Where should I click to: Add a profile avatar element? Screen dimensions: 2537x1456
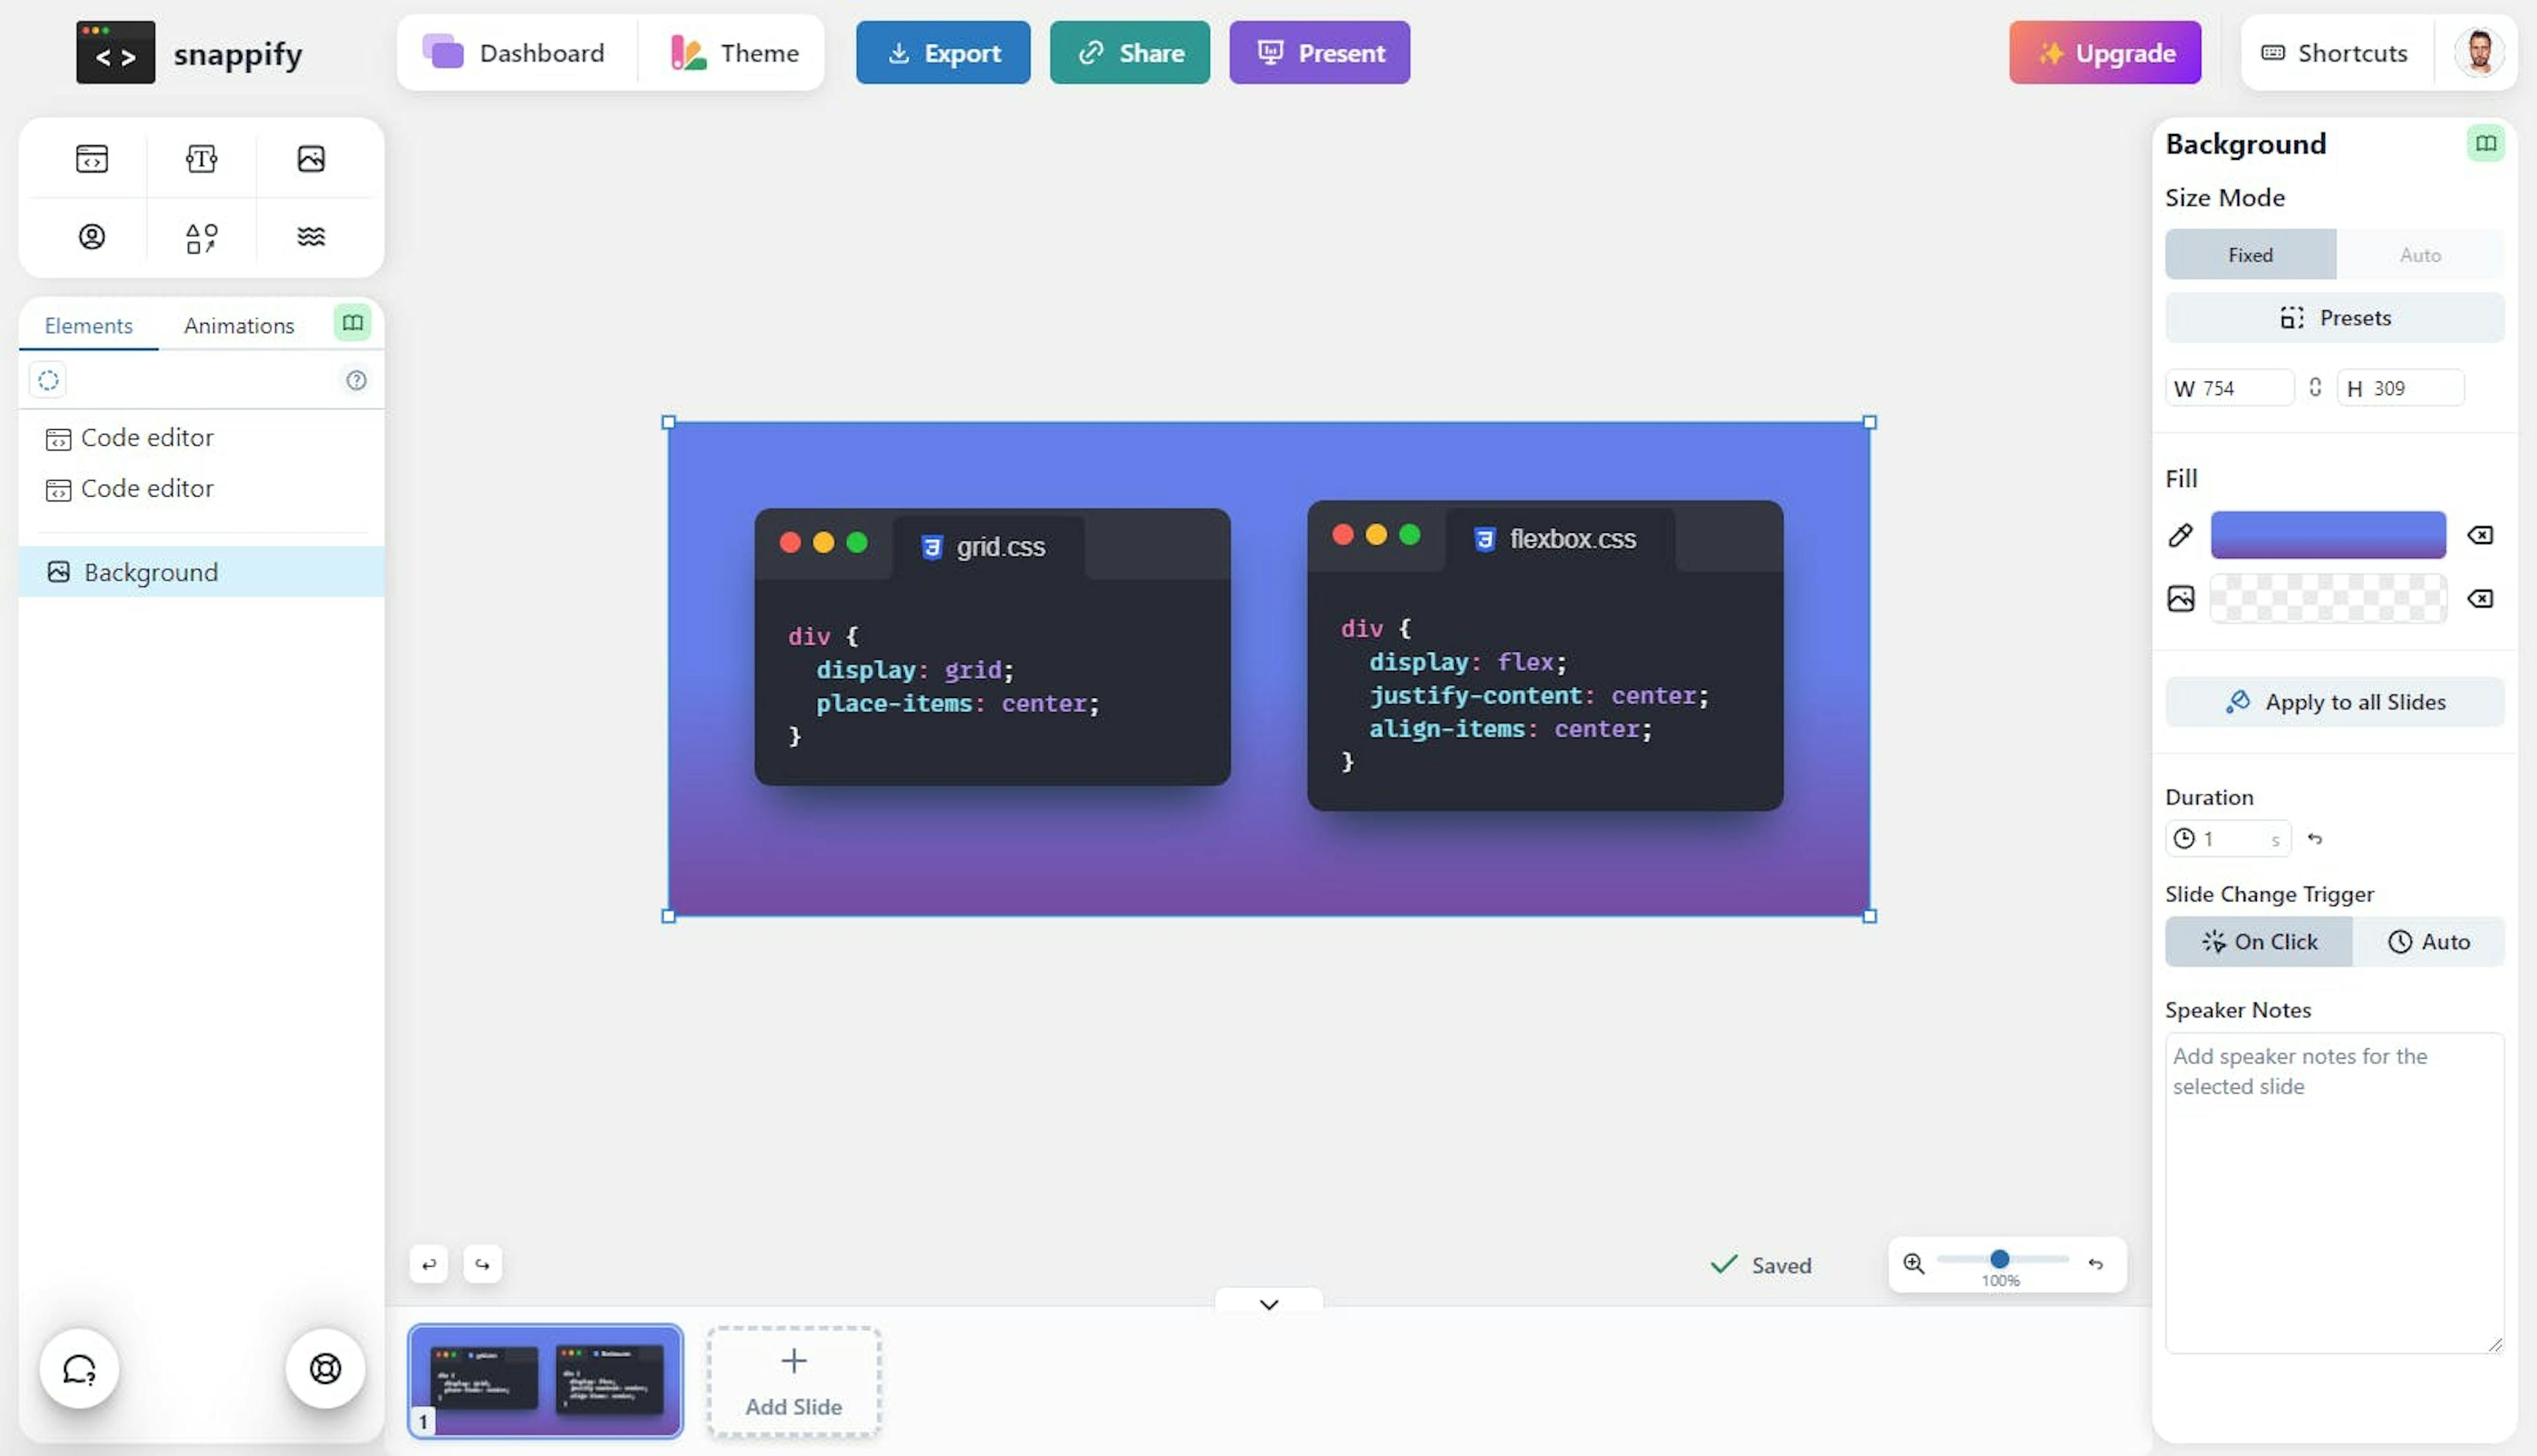[91, 237]
